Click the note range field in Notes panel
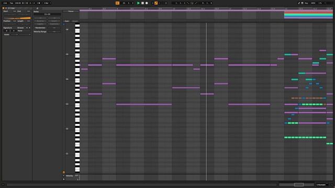Image resolution: width=335 pixels, height=188 pixels. tap(47, 14)
